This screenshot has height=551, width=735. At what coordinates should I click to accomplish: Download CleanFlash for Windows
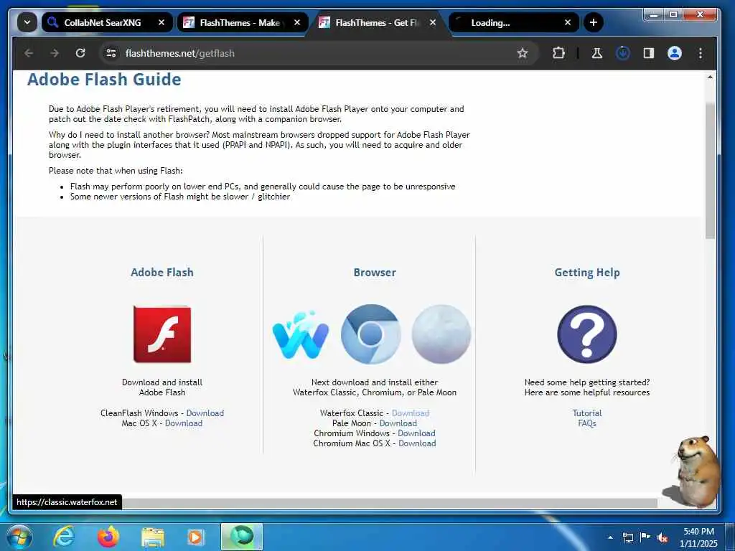click(x=205, y=413)
